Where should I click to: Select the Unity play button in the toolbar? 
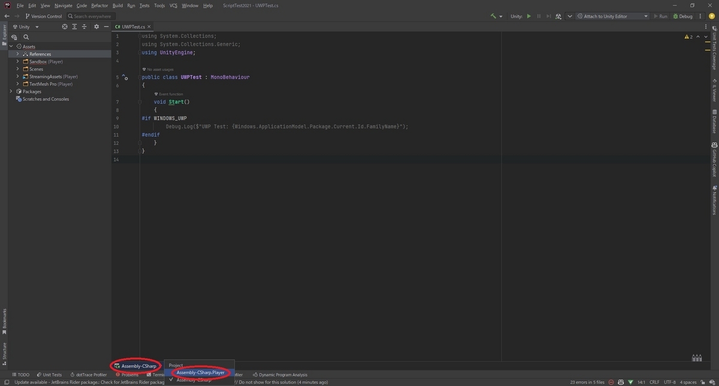(x=529, y=16)
